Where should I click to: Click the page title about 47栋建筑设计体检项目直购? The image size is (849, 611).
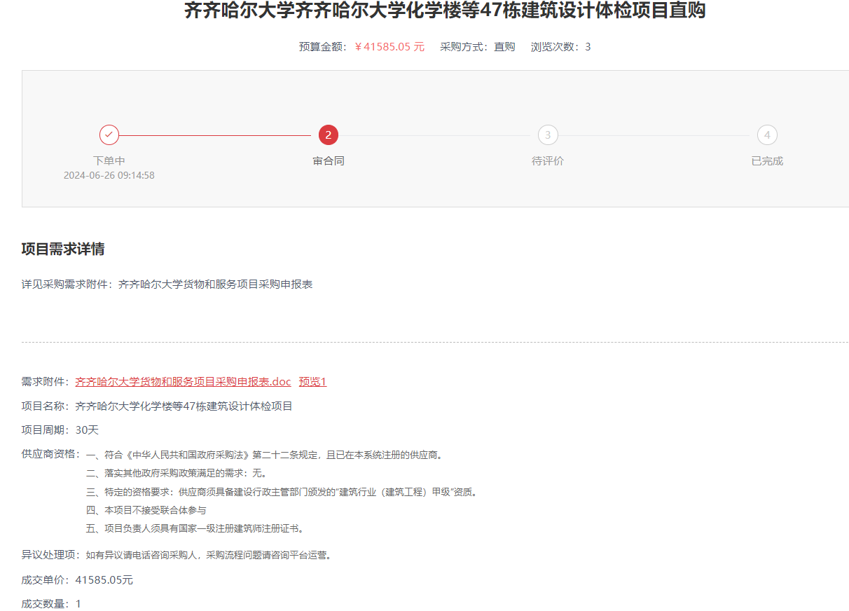click(445, 11)
